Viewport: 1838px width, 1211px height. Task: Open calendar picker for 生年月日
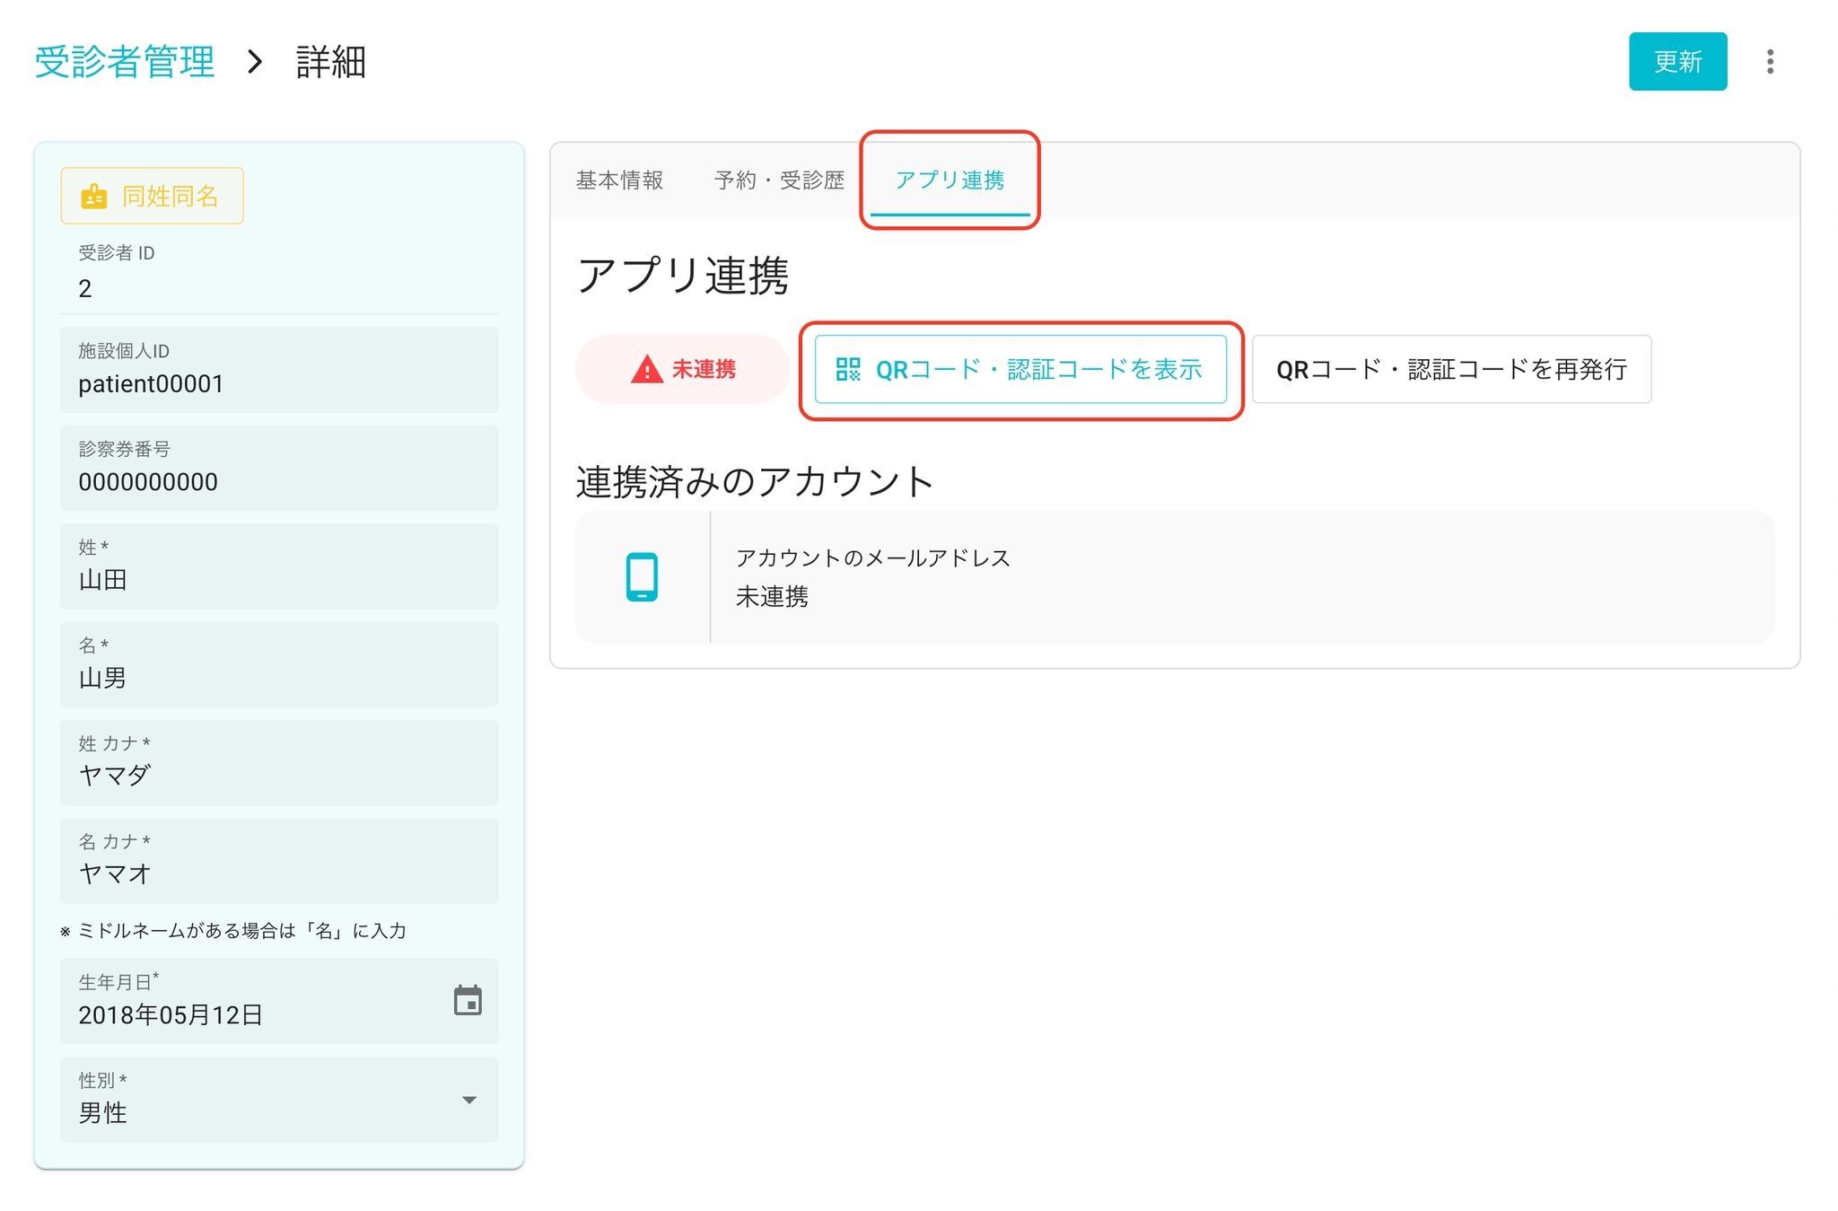467,1000
